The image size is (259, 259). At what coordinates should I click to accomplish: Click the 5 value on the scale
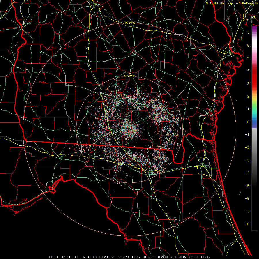[x=248, y=58]
